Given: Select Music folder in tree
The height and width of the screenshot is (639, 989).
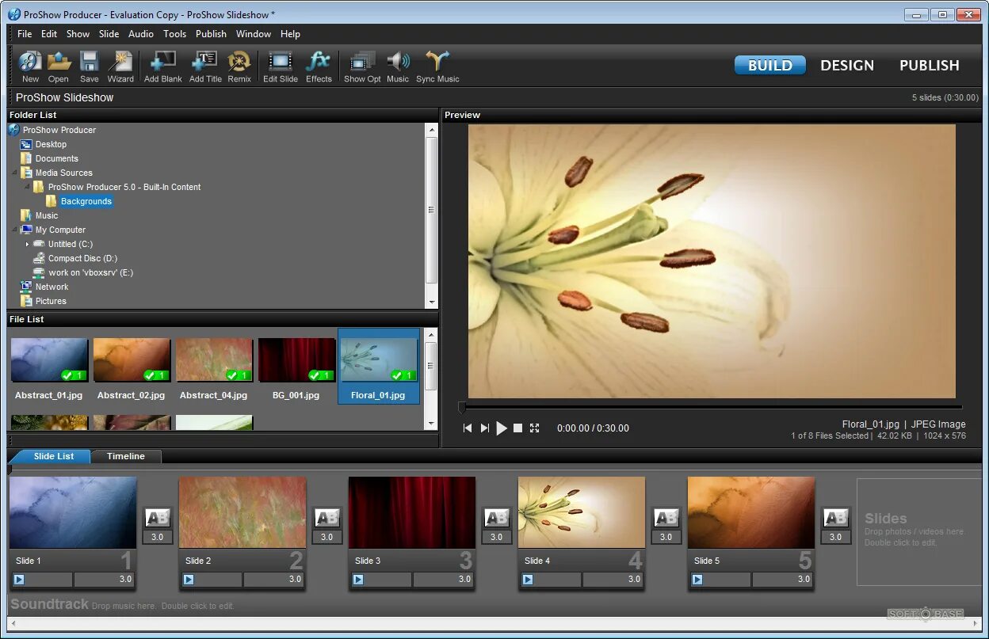Looking at the screenshot, I should pyautogui.click(x=47, y=215).
